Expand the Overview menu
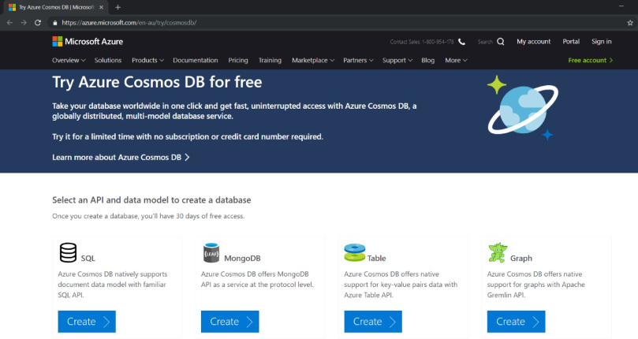 [69, 60]
